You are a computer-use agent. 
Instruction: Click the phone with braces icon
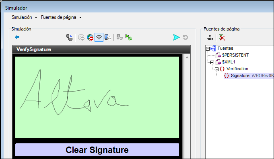(107, 37)
